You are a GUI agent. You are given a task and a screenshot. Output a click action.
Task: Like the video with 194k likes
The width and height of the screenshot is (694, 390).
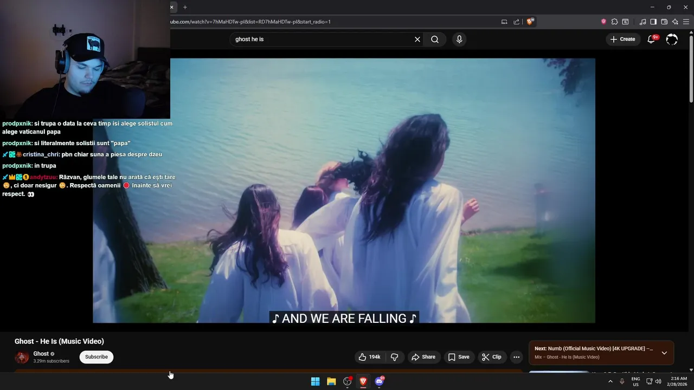369,357
